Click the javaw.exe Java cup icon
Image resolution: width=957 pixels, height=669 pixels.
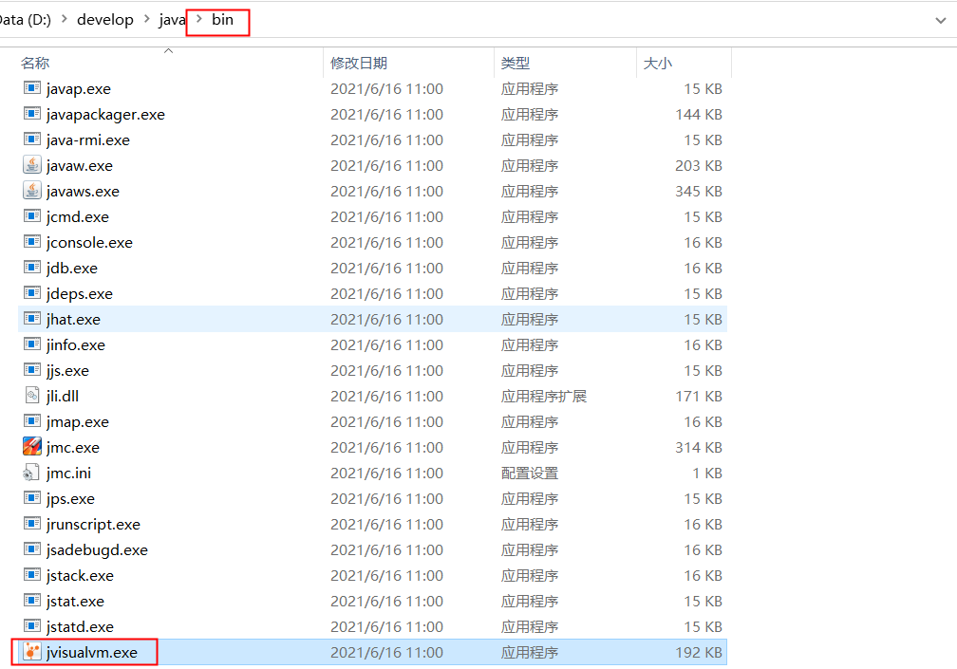(31, 165)
